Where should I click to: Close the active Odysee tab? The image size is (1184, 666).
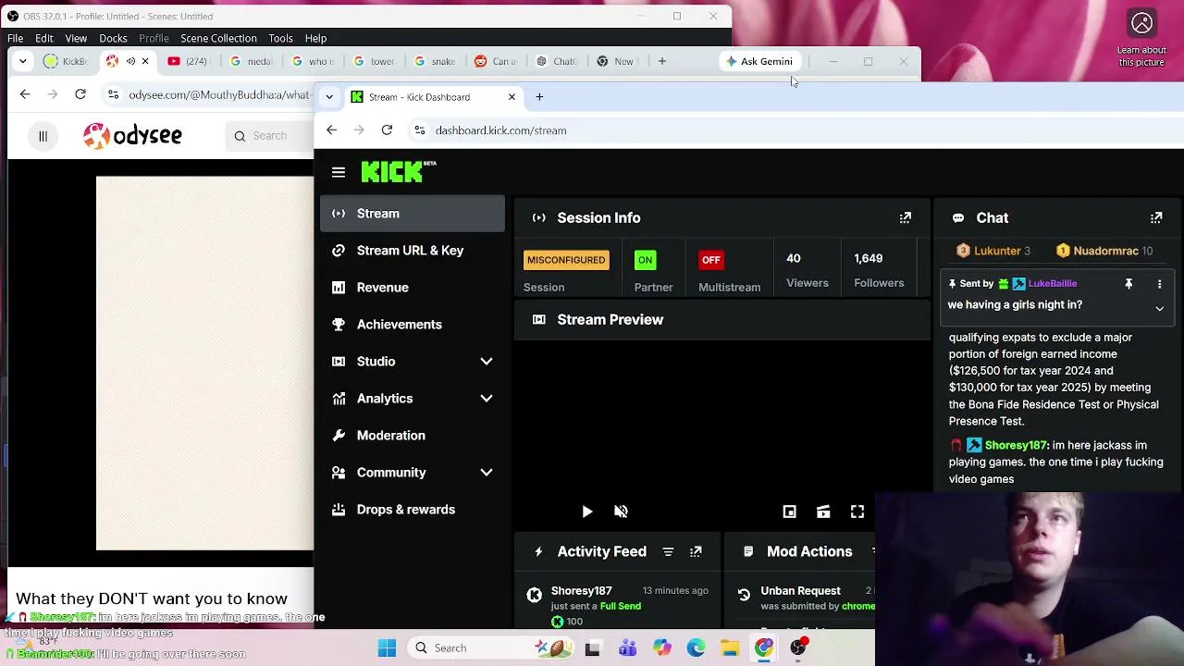145,61
